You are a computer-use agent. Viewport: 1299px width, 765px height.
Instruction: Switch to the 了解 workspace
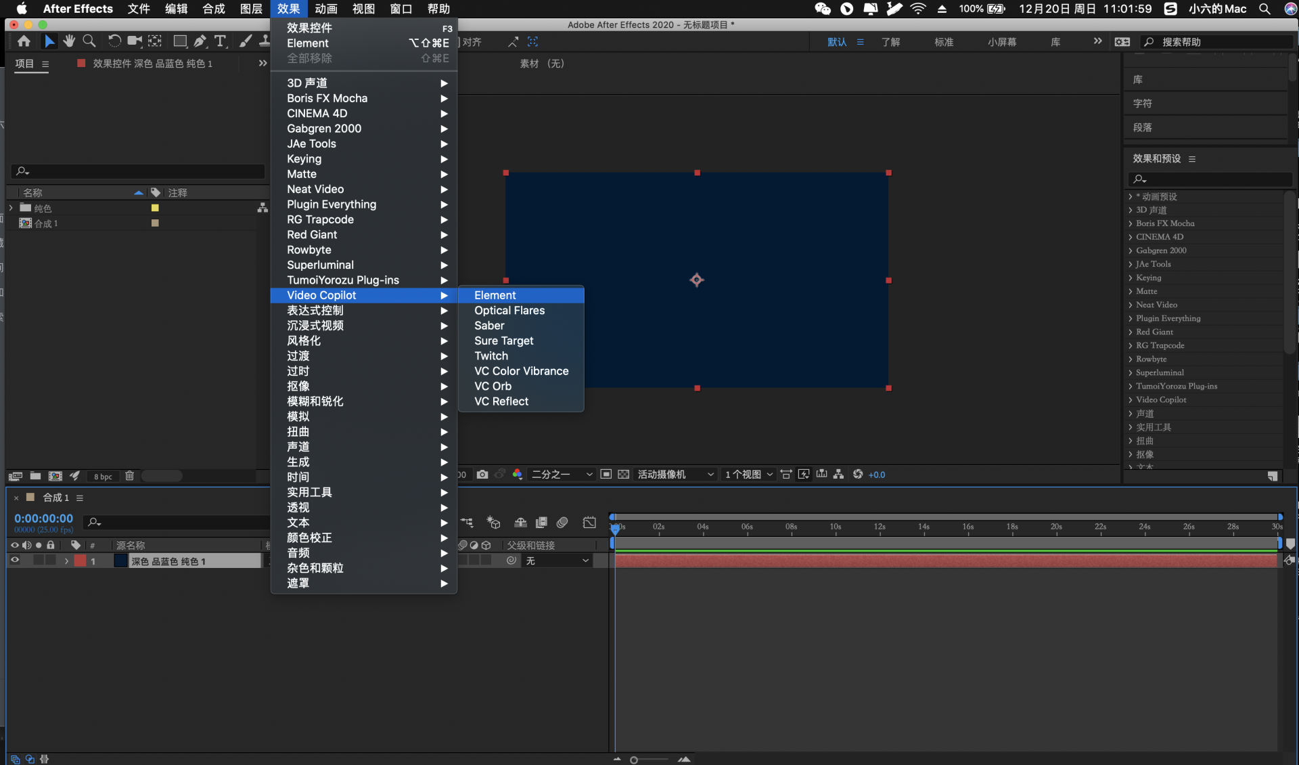pos(890,42)
